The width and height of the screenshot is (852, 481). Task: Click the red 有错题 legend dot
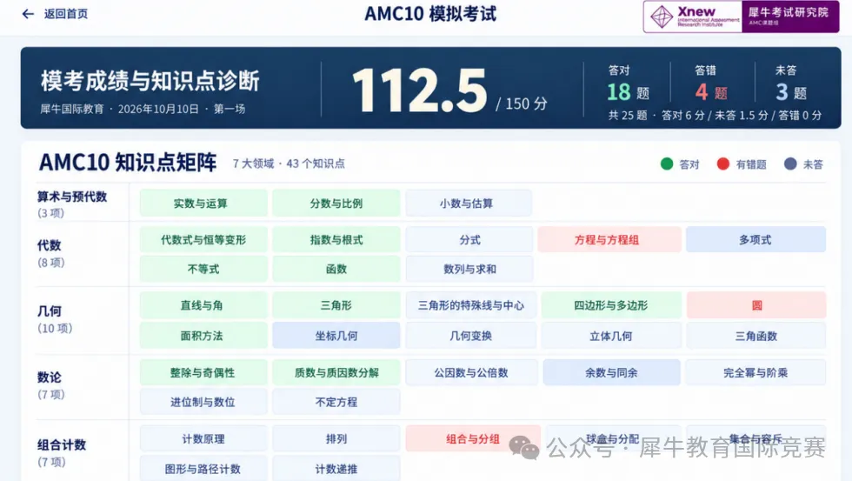(x=722, y=164)
